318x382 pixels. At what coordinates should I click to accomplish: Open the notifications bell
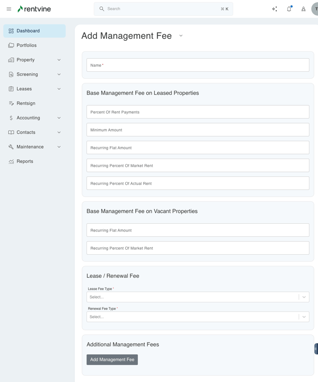(289, 9)
